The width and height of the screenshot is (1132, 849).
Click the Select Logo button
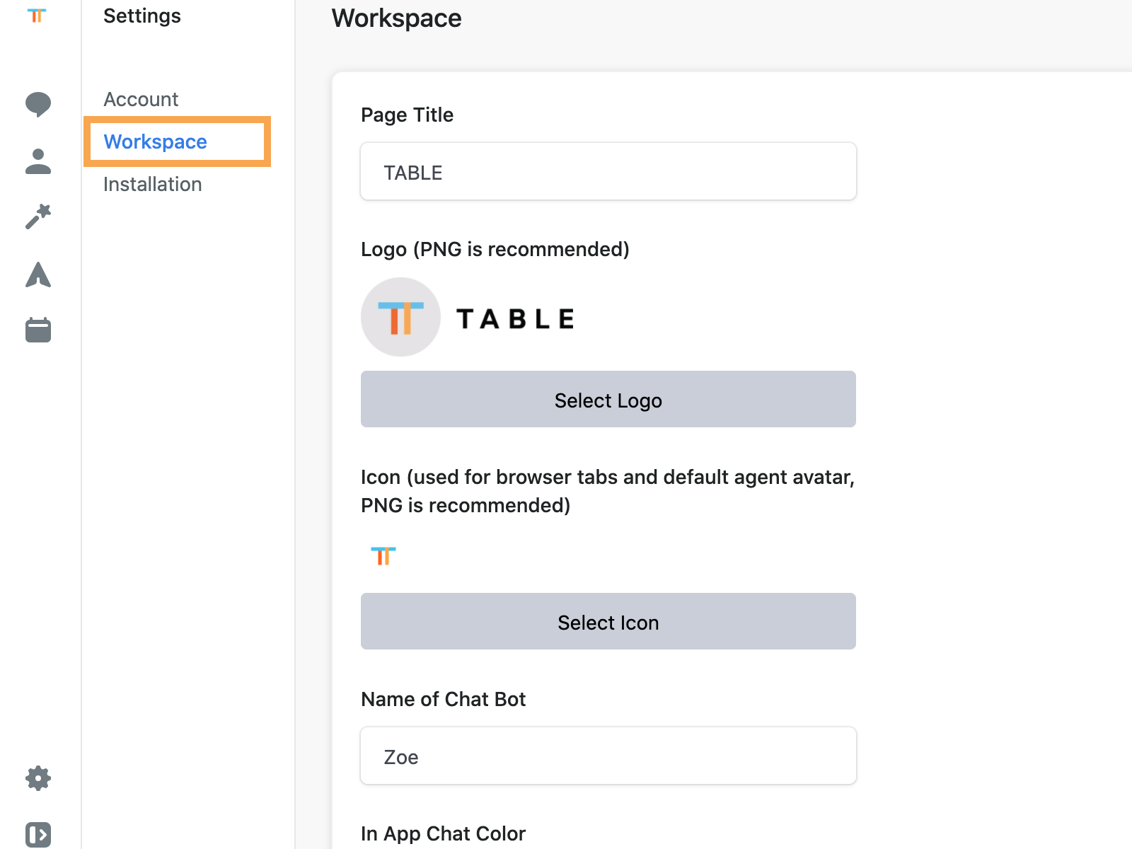pos(608,399)
